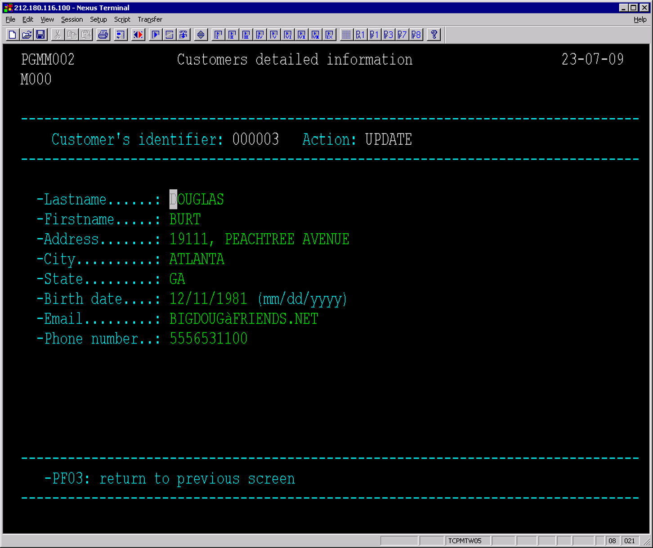The width and height of the screenshot is (653, 548).
Task: Open the File menu
Action: click(10, 19)
